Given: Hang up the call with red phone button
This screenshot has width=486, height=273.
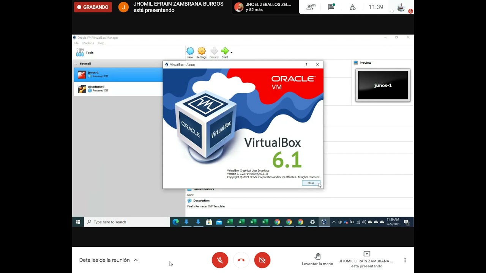Looking at the screenshot, I should [241, 260].
